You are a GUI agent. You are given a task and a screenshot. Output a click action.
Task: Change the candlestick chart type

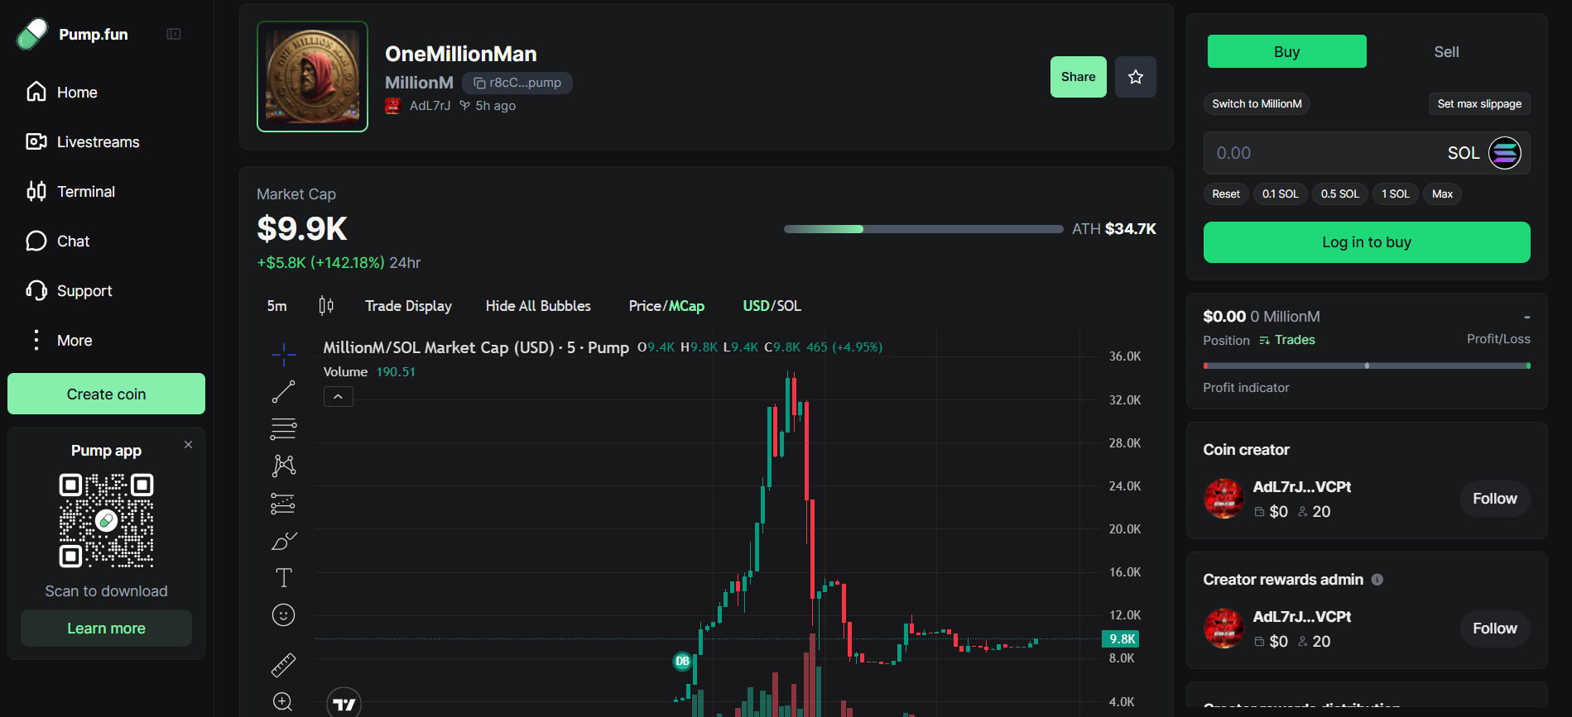tap(326, 306)
